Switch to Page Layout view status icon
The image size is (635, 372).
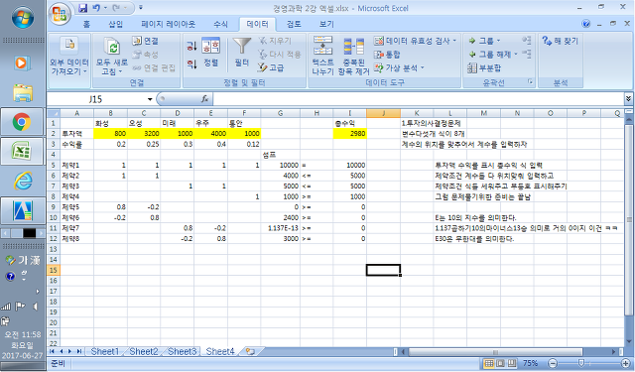click(500, 363)
